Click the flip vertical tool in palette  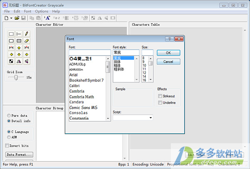(27, 61)
